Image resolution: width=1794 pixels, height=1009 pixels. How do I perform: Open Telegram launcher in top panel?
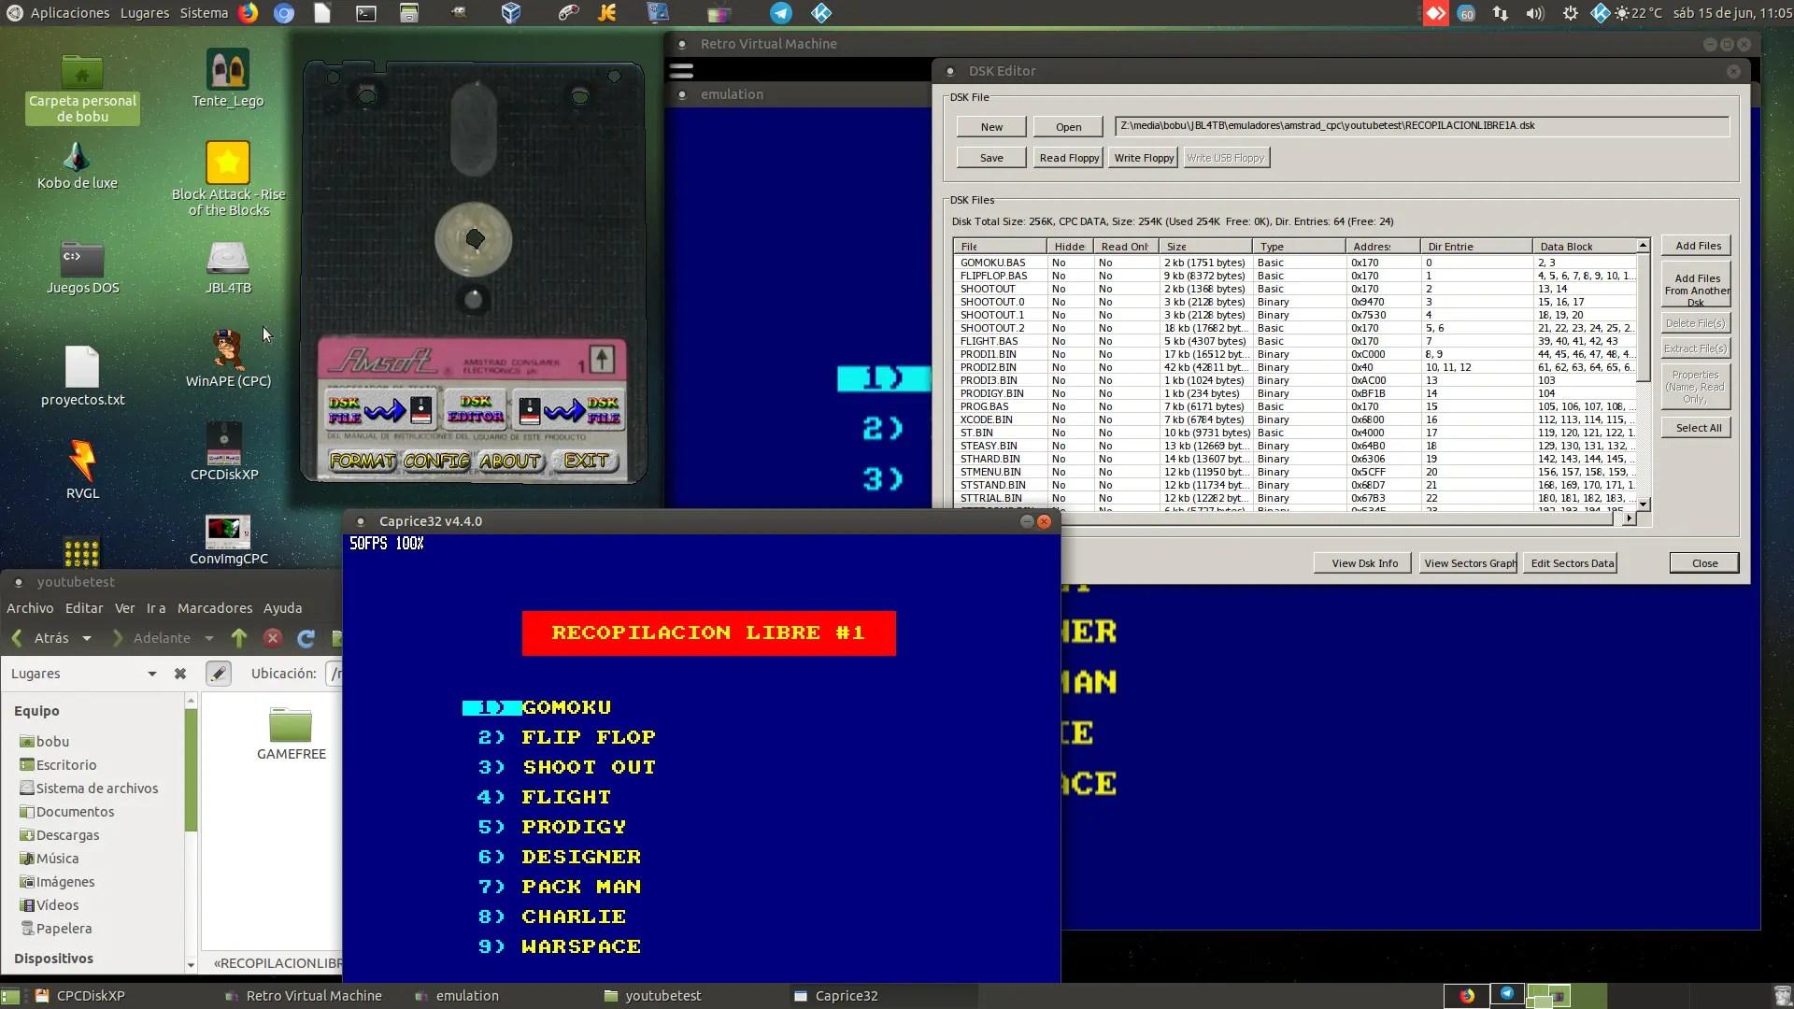pos(781,13)
